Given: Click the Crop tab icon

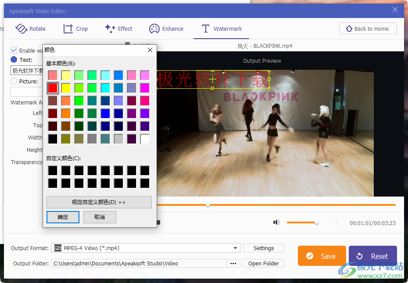Looking at the screenshot, I should coord(68,29).
